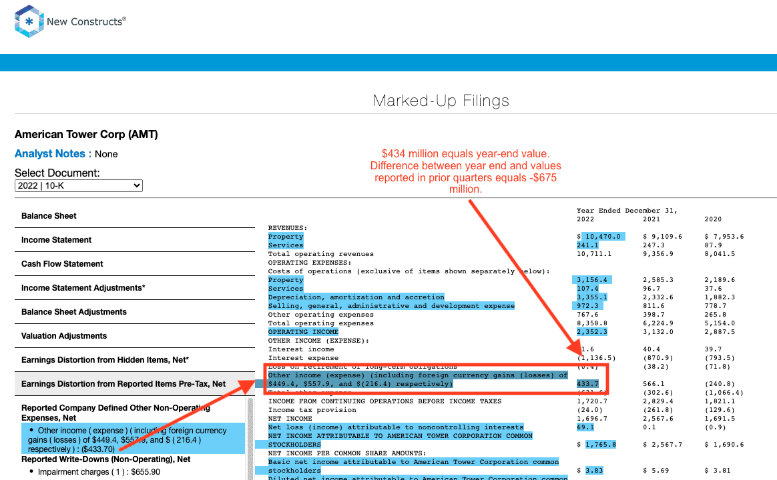The height and width of the screenshot is (480, 777).
Task: Click Reported Company Defined Other Non-Operating Expenses heading
Action: (x=116, y=413)
